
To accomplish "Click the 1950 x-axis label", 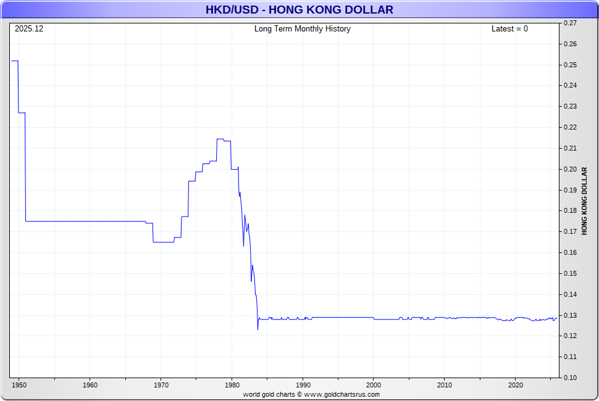I will coord(19,385).
